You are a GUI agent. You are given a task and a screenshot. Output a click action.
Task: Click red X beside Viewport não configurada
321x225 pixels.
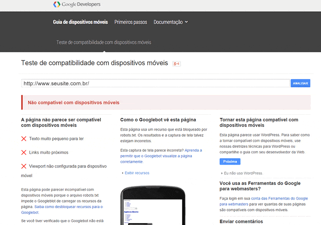[24, 166]
